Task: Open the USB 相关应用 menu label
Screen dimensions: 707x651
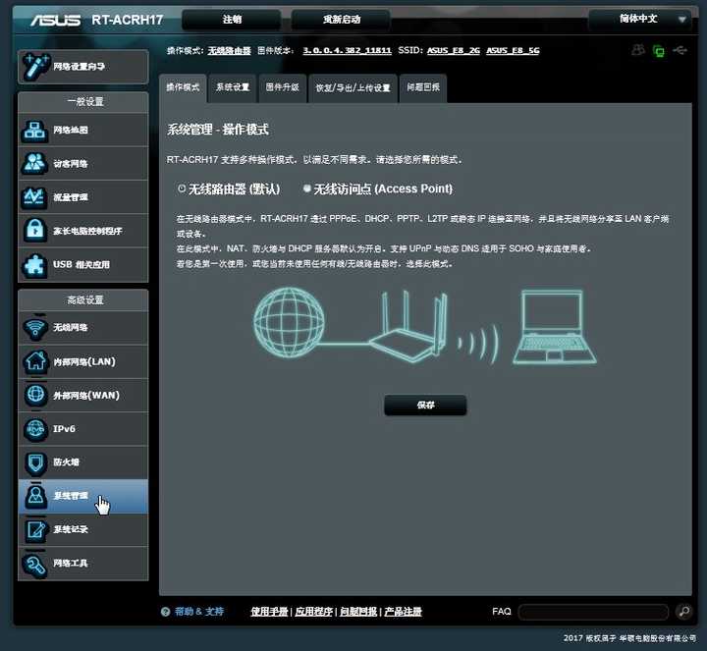Action: point(82,265)
